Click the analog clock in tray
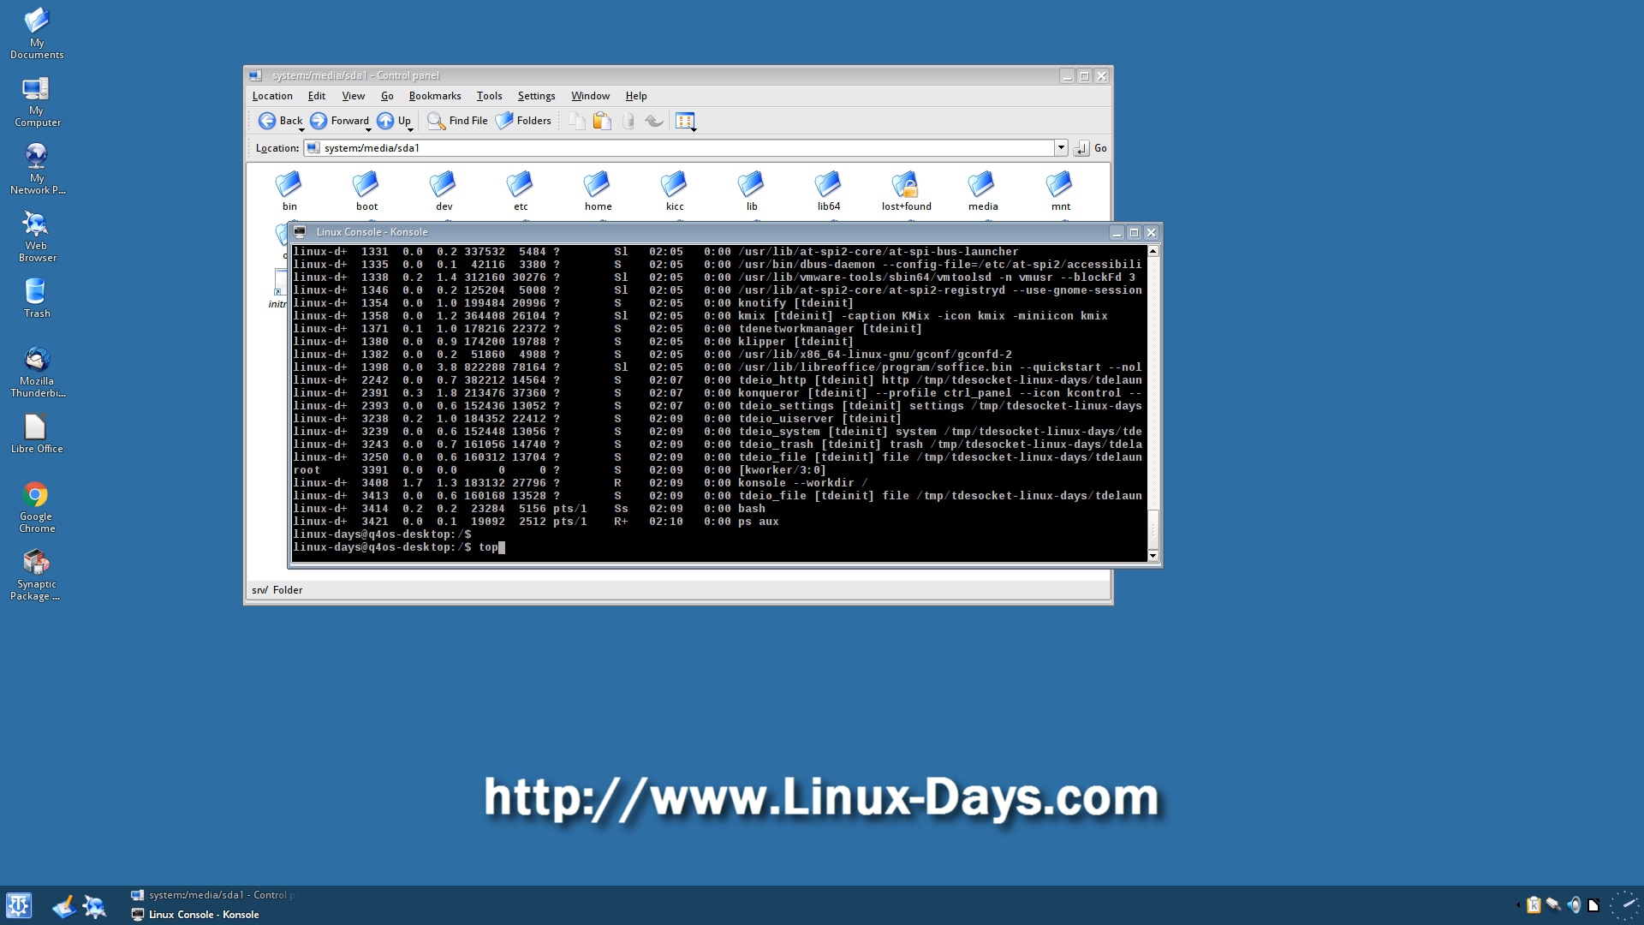This screenshot has height=925, width=1644. point(1624,905)
